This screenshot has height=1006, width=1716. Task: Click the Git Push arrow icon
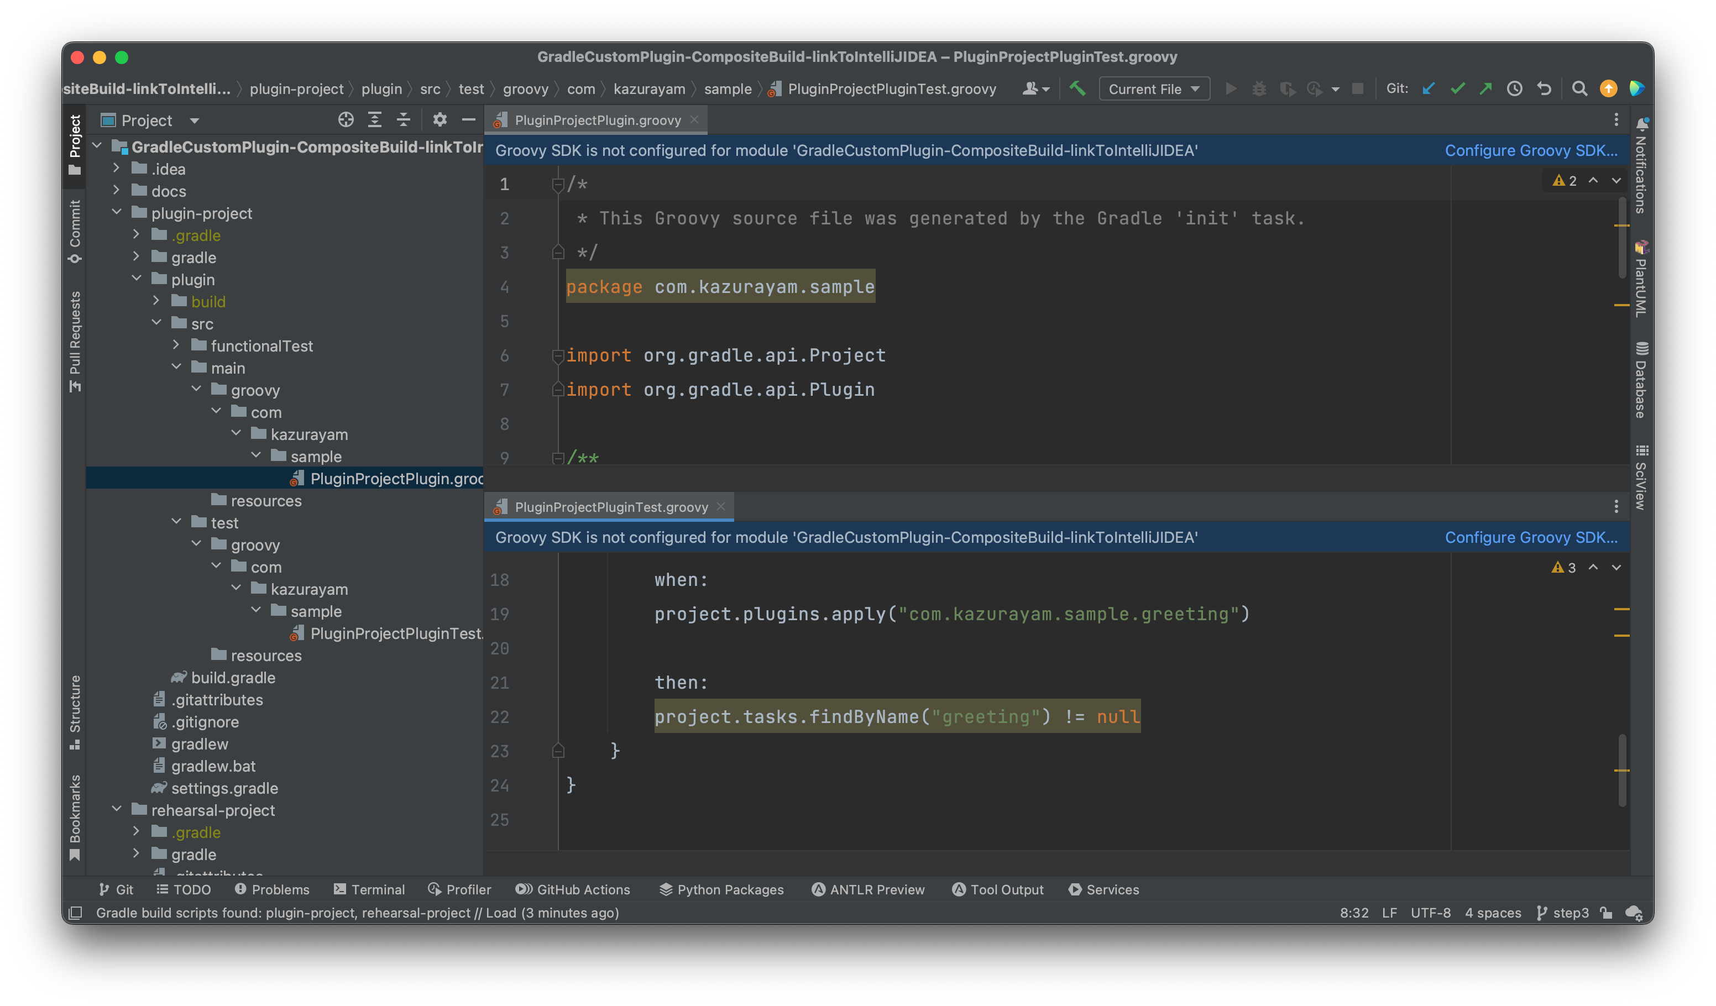(x=1486, y=88)
